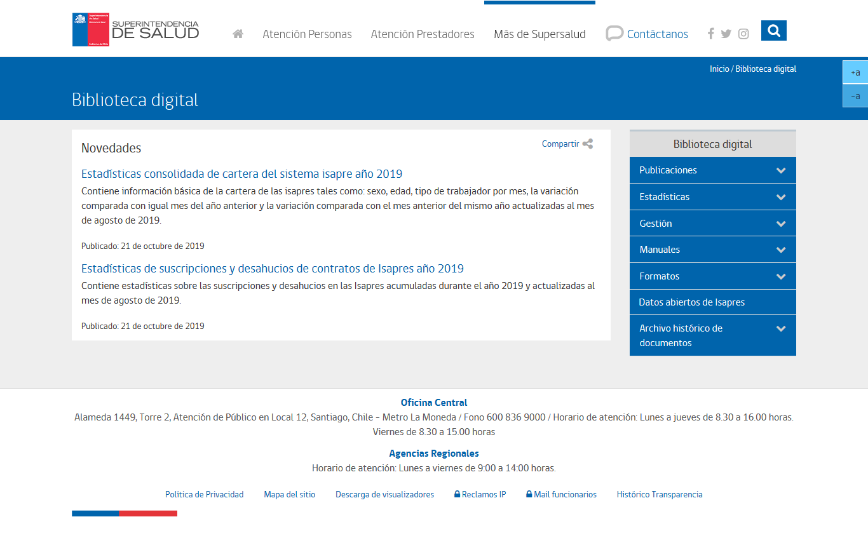Viewport: 868px width, 545px height.
Task: Select Manuales label in sidebar menu
Action: pyautogui.click(x=660, y=250)
